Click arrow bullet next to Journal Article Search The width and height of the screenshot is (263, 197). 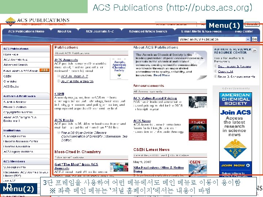point(58,81)
